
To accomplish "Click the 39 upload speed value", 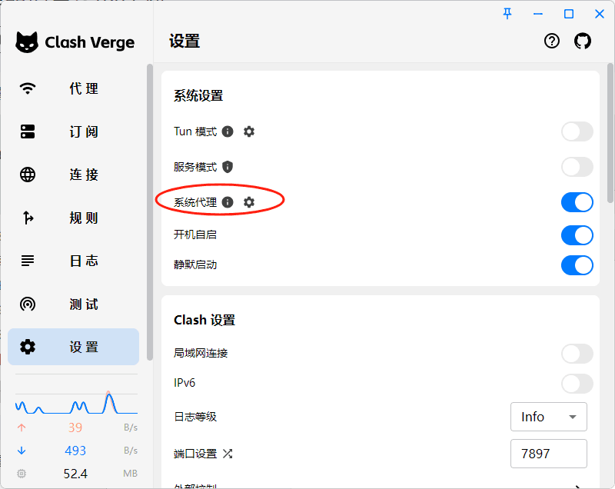I will [75, 427].
